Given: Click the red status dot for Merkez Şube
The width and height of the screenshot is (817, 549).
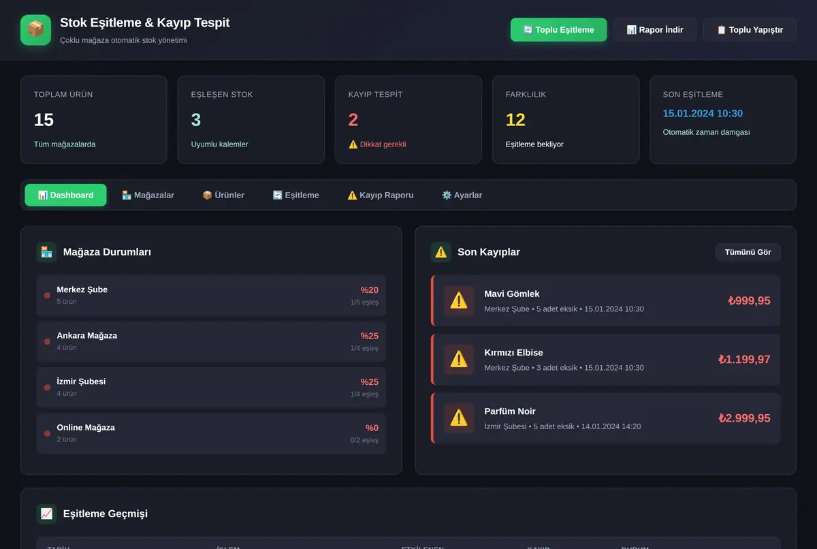Looking at the screenshot, I should [x=47, y=296].
